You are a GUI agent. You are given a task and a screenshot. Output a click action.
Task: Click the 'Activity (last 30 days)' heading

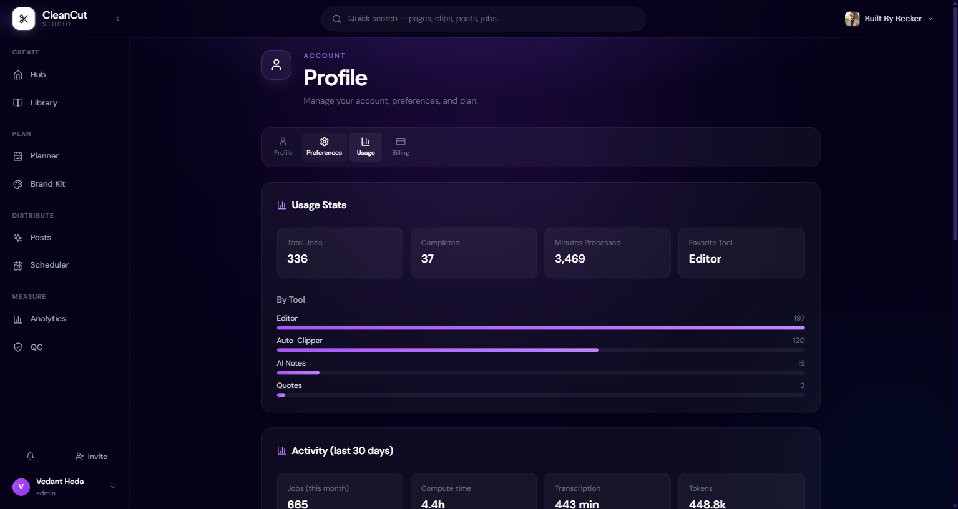tap(343, 451)
